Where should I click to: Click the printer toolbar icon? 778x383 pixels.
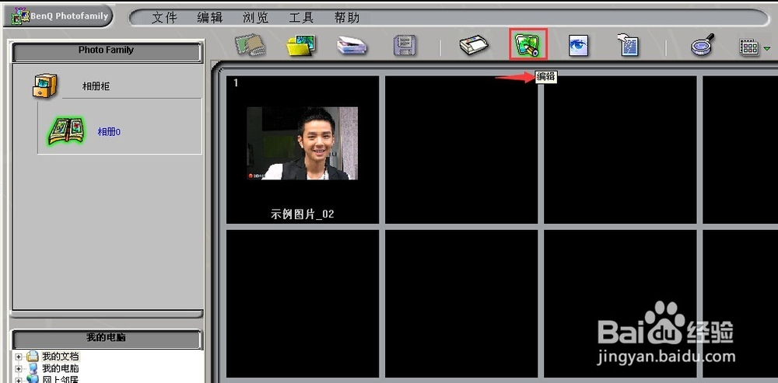coord(475,46)
